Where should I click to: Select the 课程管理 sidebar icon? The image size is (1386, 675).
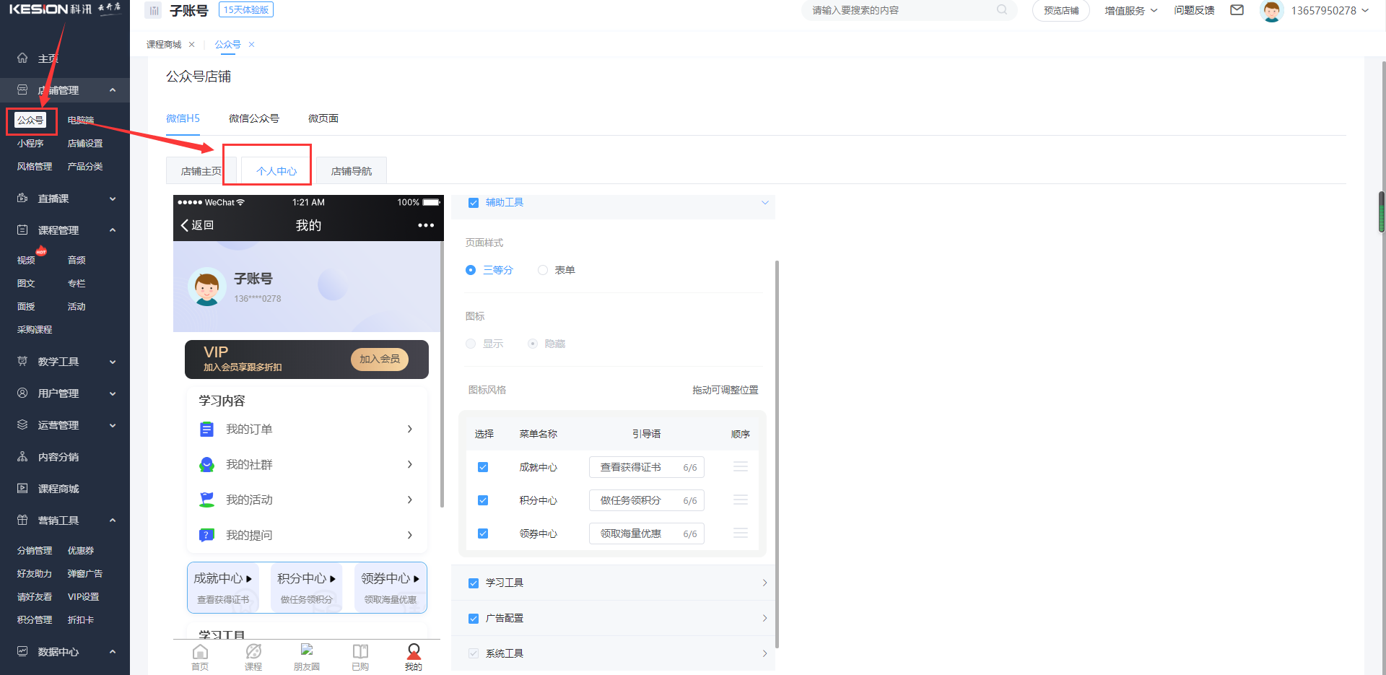pos(22,230)
